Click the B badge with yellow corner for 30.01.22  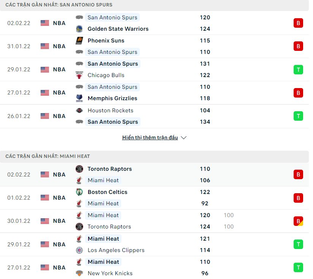click(298, 221)
